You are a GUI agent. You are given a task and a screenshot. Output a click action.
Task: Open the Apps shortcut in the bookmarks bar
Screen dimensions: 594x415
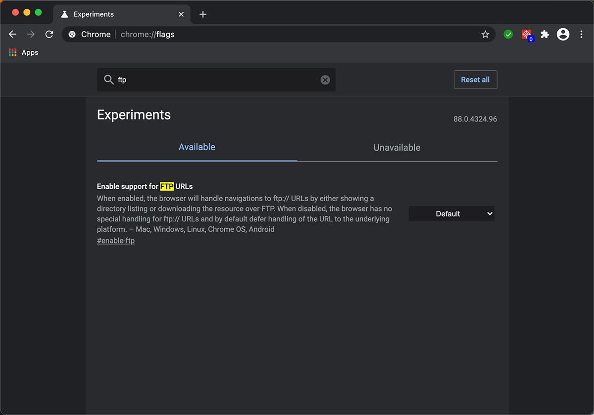point(23,52)
